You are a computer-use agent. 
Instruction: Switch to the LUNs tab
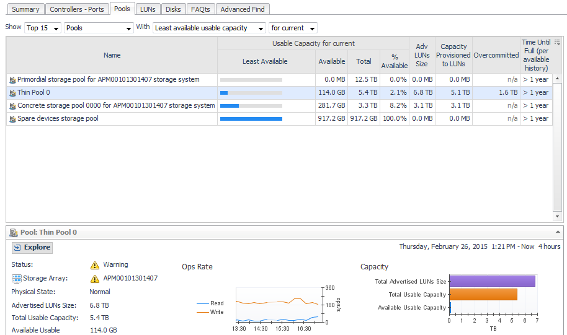[x=148, y=9]
